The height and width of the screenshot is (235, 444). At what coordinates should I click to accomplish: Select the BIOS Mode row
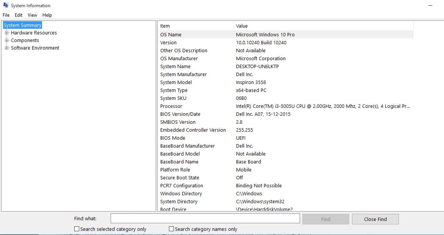tap(286, 137)
